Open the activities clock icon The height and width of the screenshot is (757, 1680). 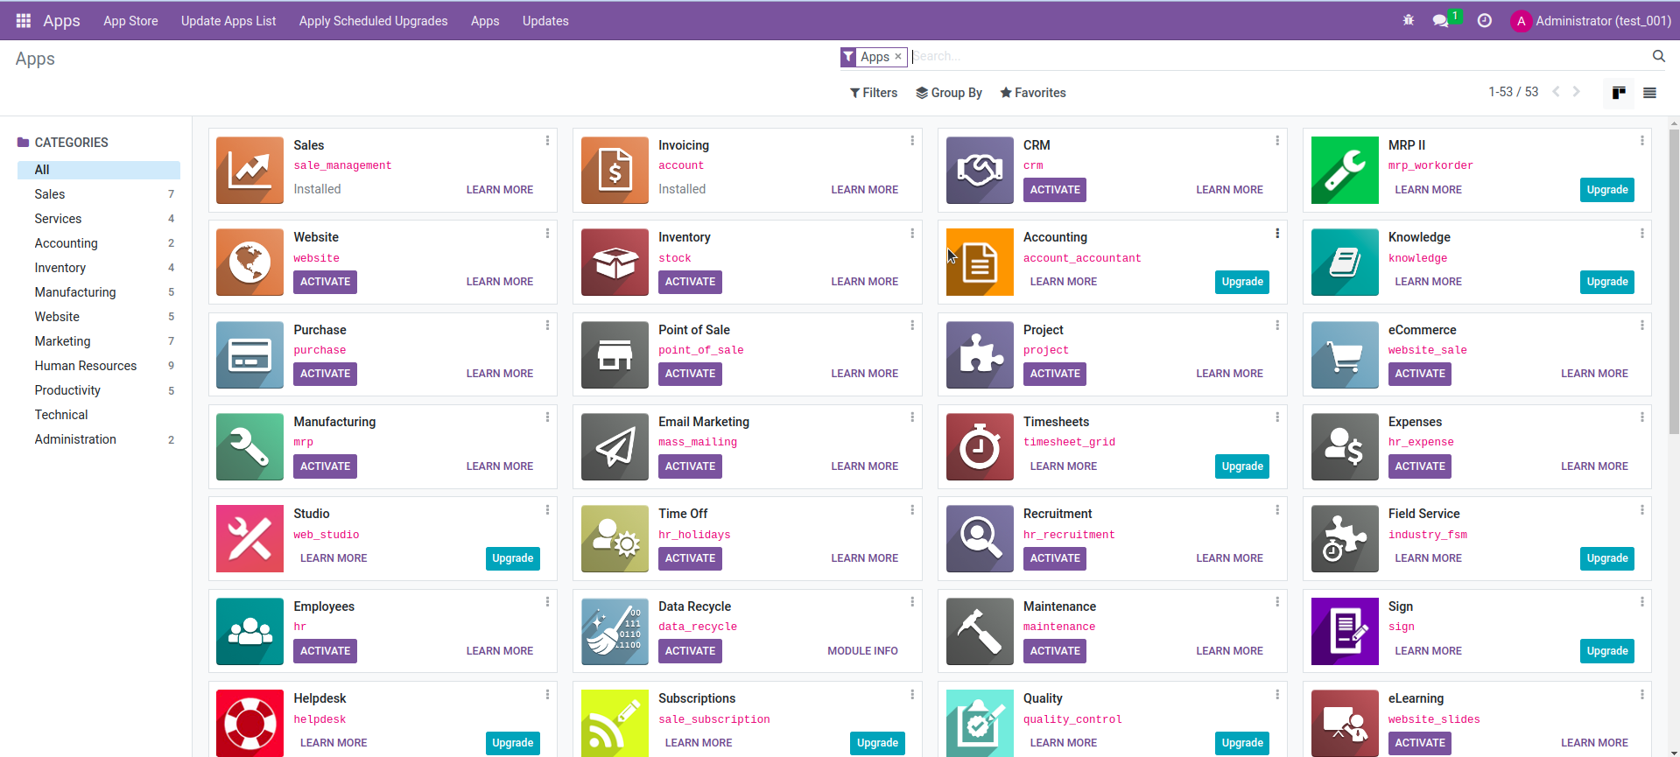[x=1485, y=20]
